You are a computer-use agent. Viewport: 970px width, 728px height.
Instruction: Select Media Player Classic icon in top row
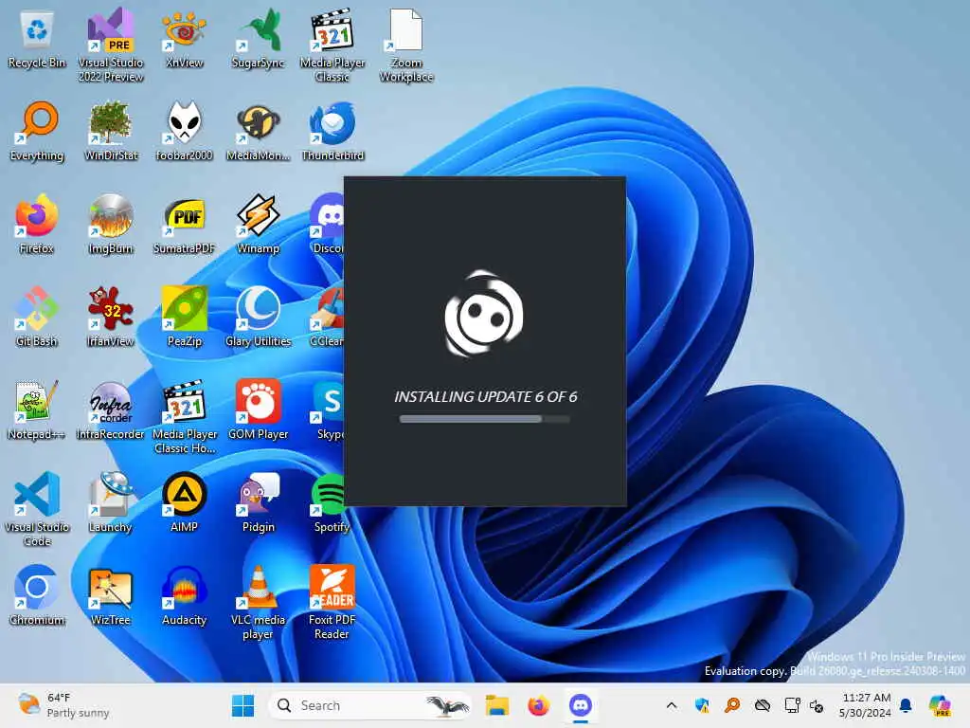pyautogui.click(x=332, y=45)
